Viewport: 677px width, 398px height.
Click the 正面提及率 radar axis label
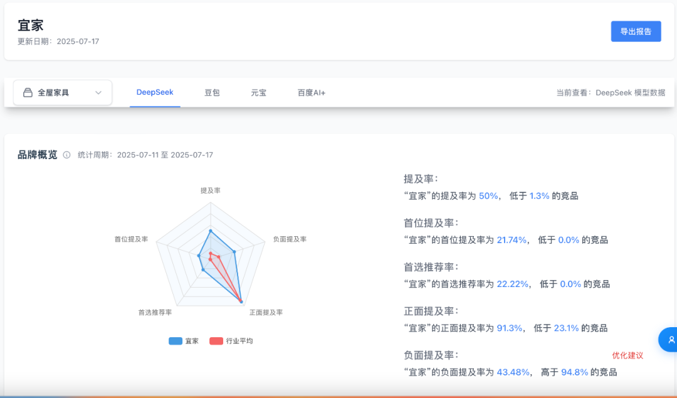266,313
